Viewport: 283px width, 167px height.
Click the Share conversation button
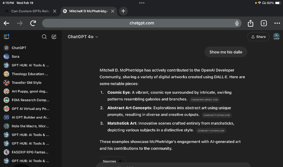tap(258, 37)
